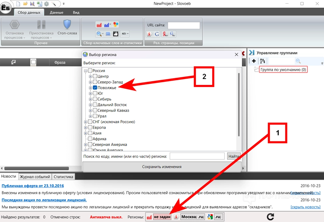Click the Google 'G' positions icon under URL
Viewport: 324px width, 222px height.
pyautogui.click(x=157, y=34)
